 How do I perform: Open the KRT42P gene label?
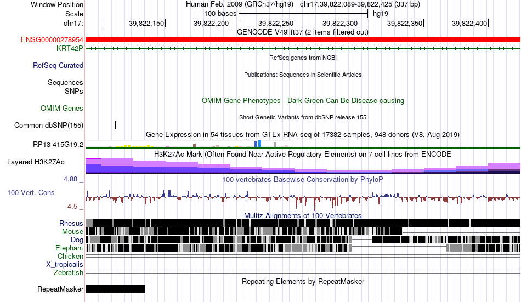coord(70,48)
